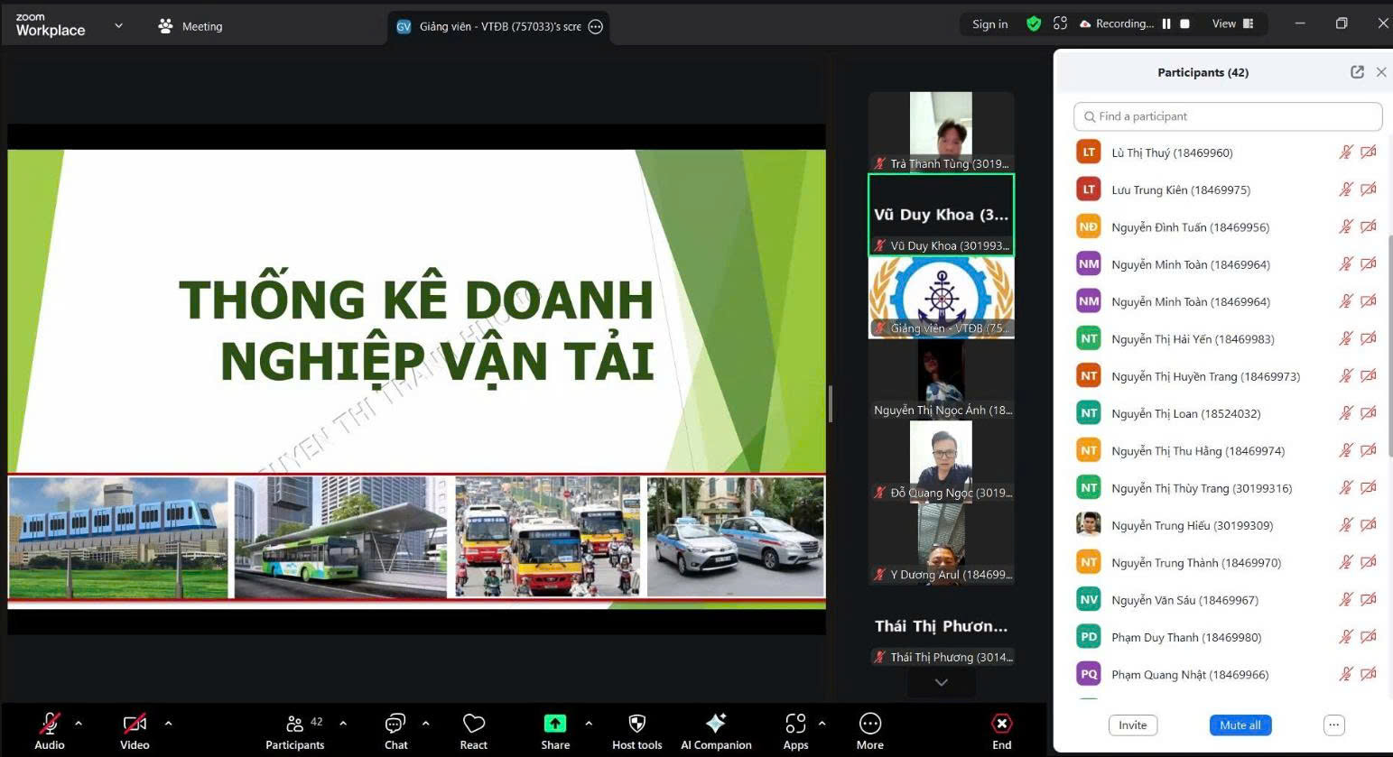Open the React emoji menu

[473, 725]
